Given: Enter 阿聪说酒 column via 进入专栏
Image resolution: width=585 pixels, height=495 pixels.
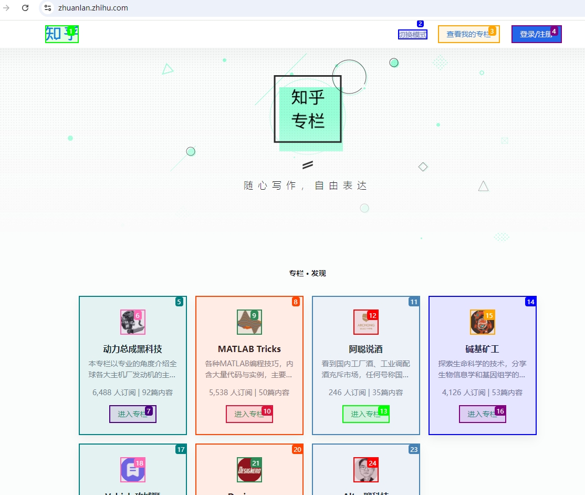Looking at the screenshot, I should [x=366, y=414].
